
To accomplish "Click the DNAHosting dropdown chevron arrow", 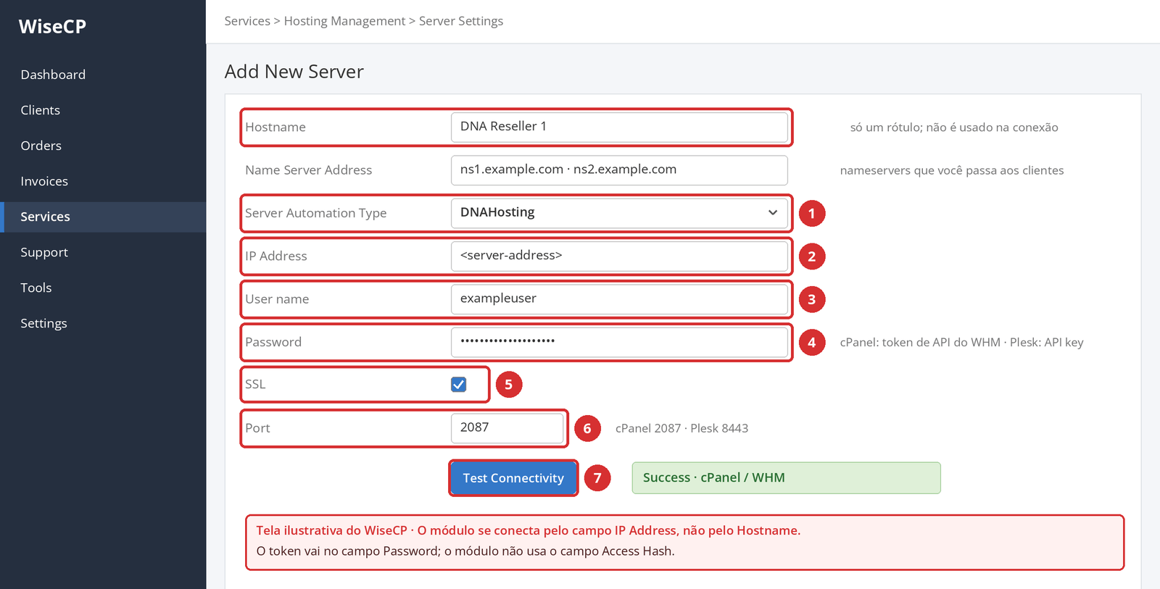I will click(773, 213).
